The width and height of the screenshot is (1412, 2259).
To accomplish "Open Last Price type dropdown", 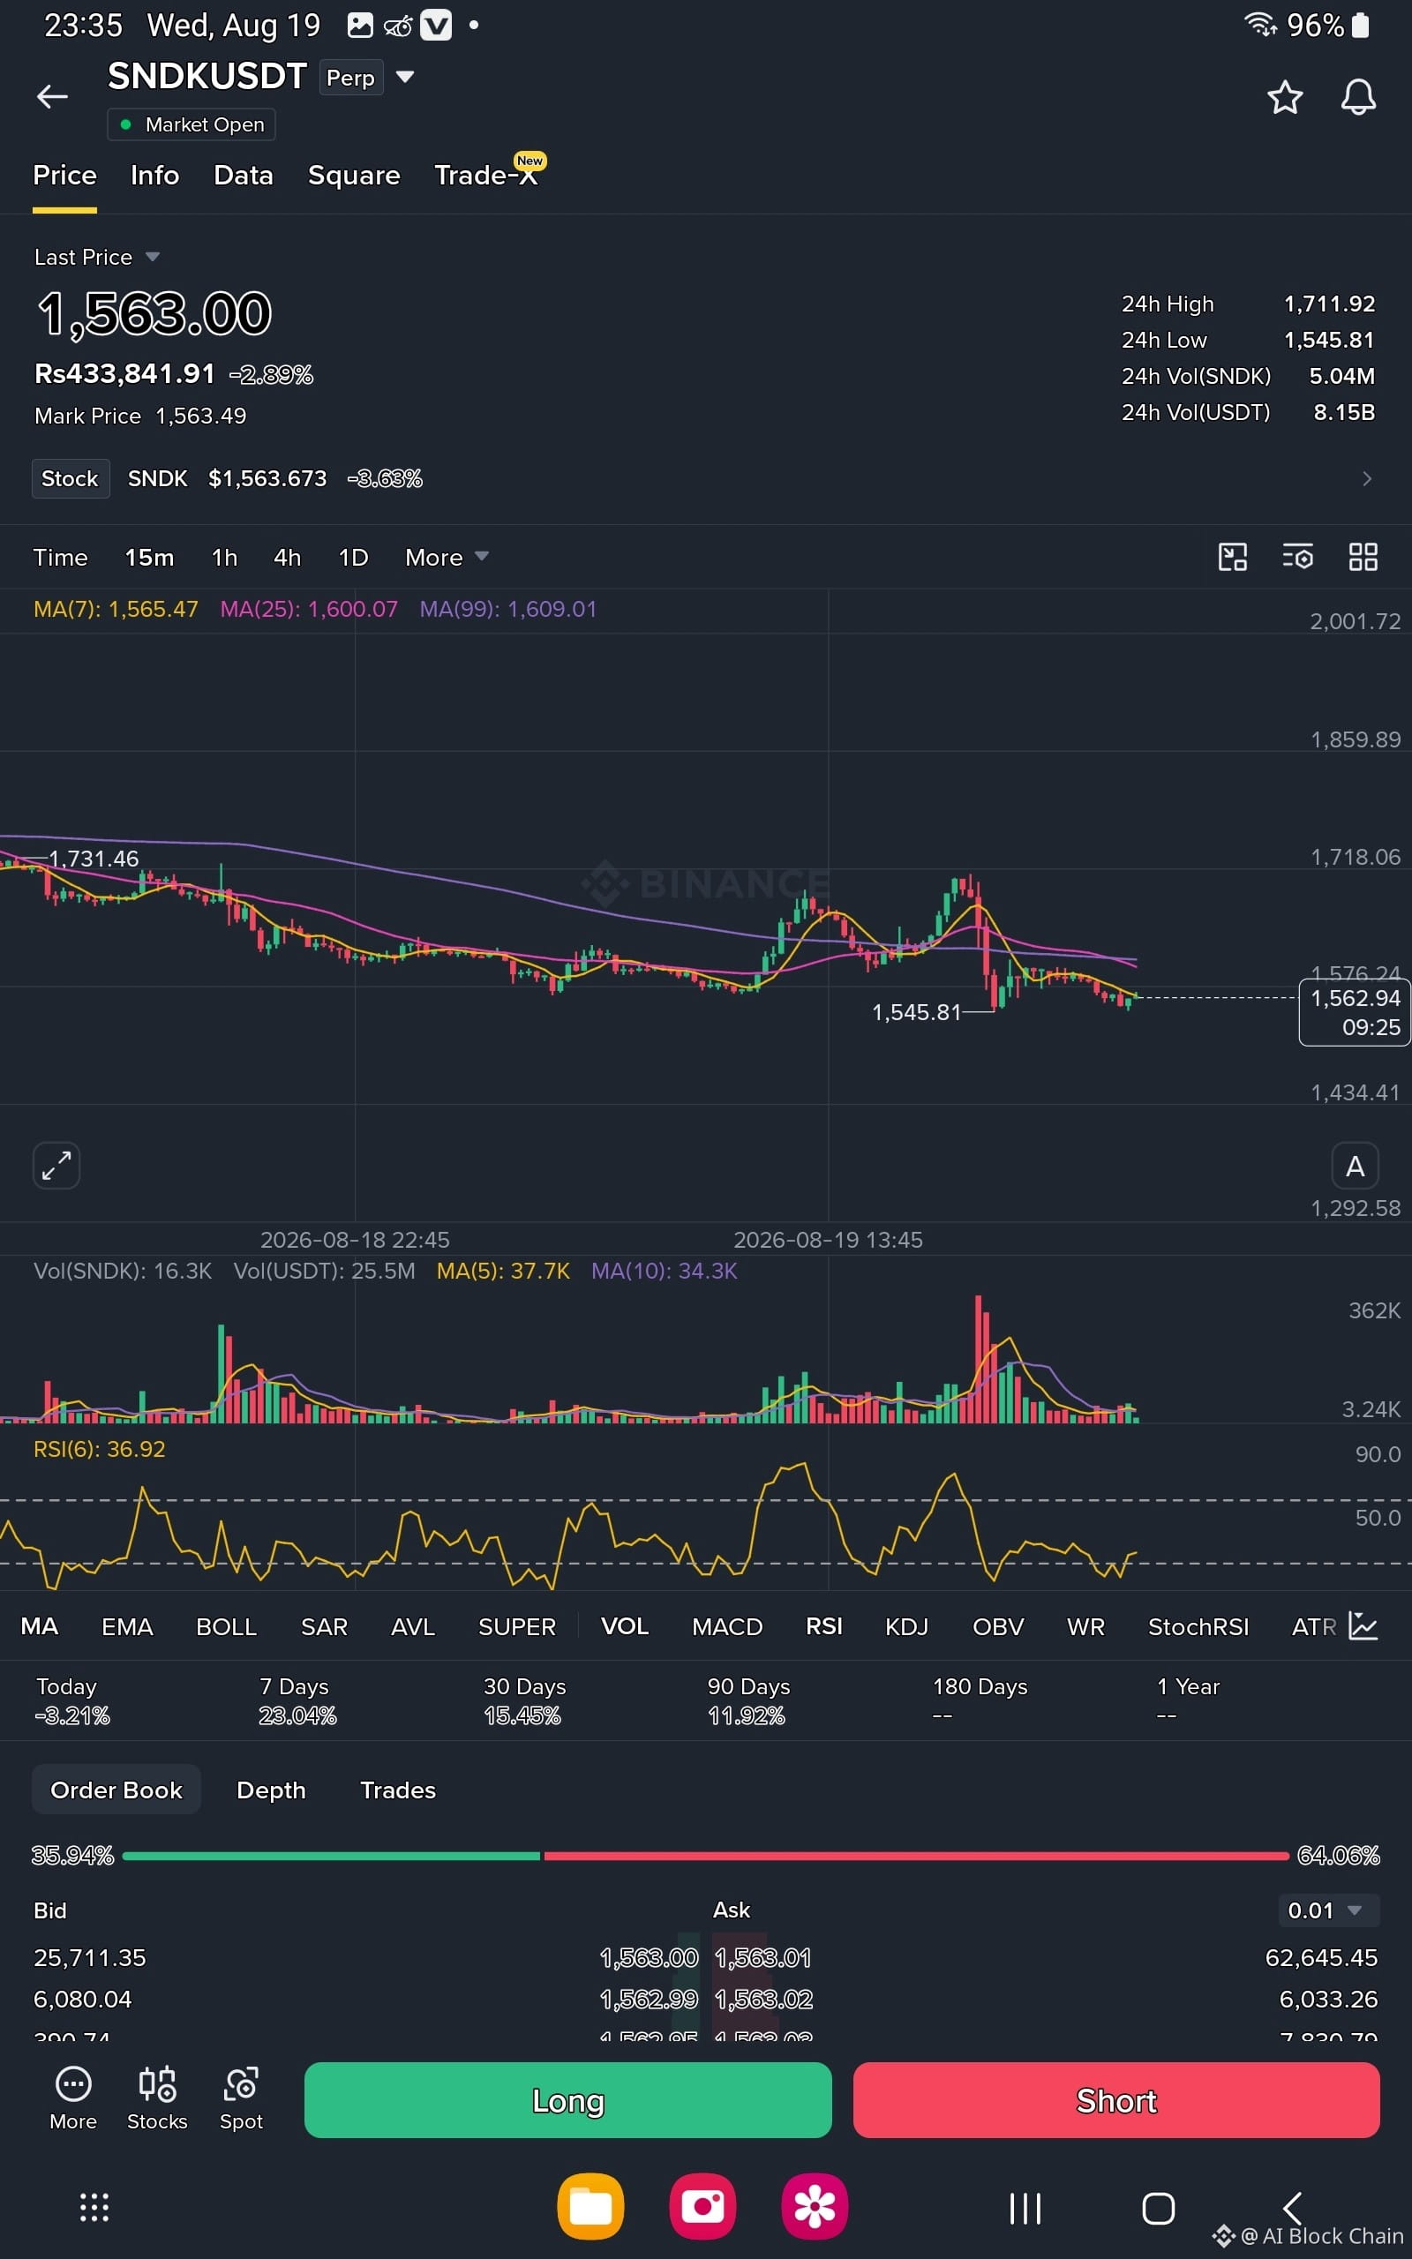I will 97,257.
